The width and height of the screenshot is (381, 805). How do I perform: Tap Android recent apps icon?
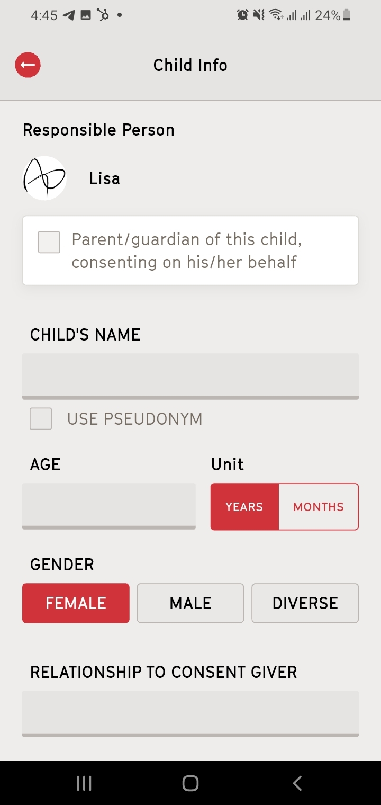click(x=84, y=783)
